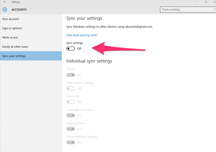Open Sign-in options section
Viewport: 216px width, 152px height.
coord(31,28)
